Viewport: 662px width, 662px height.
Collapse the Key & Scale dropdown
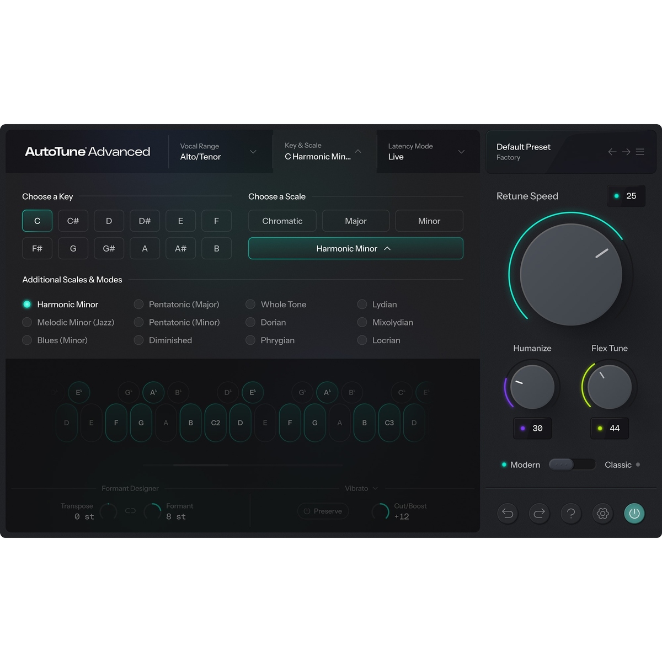point(358,151)
